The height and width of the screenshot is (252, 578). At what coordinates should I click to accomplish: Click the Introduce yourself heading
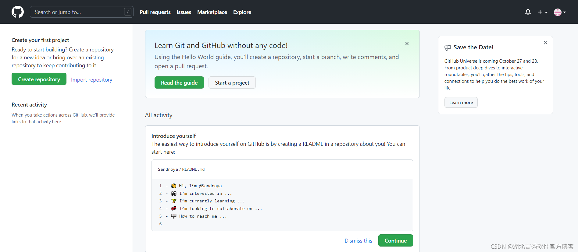[173, 136]
